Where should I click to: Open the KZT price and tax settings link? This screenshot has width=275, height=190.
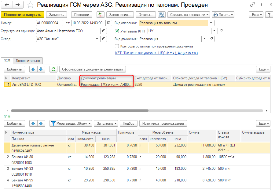coord(156,53)
